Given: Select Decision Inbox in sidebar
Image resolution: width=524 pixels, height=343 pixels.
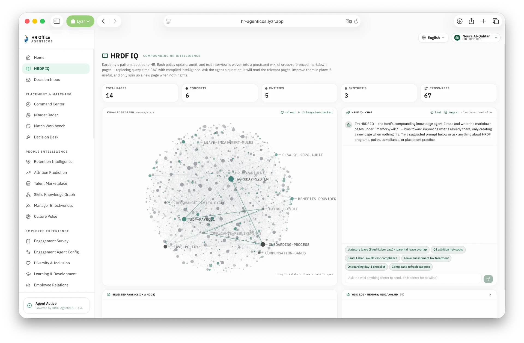Looking at the screenshot, I should point(56,80).
